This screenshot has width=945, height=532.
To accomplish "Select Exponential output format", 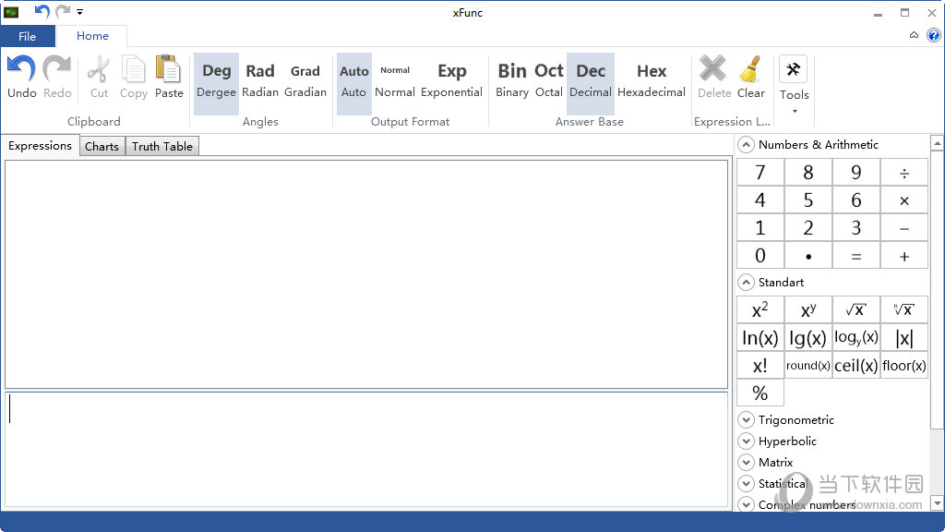I will 451,78.
